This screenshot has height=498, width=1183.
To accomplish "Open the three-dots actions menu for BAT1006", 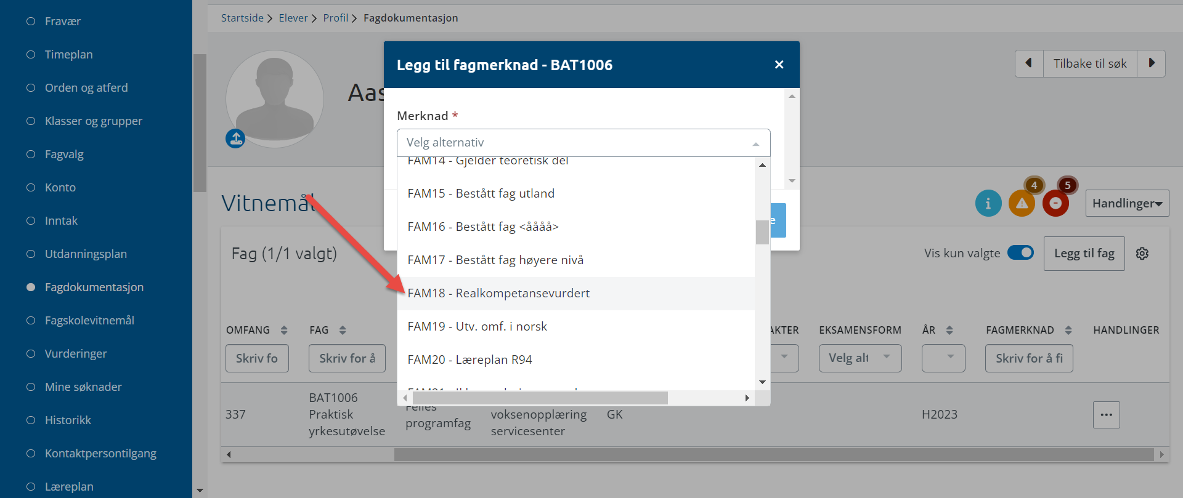I will (x=1107, y=415).
